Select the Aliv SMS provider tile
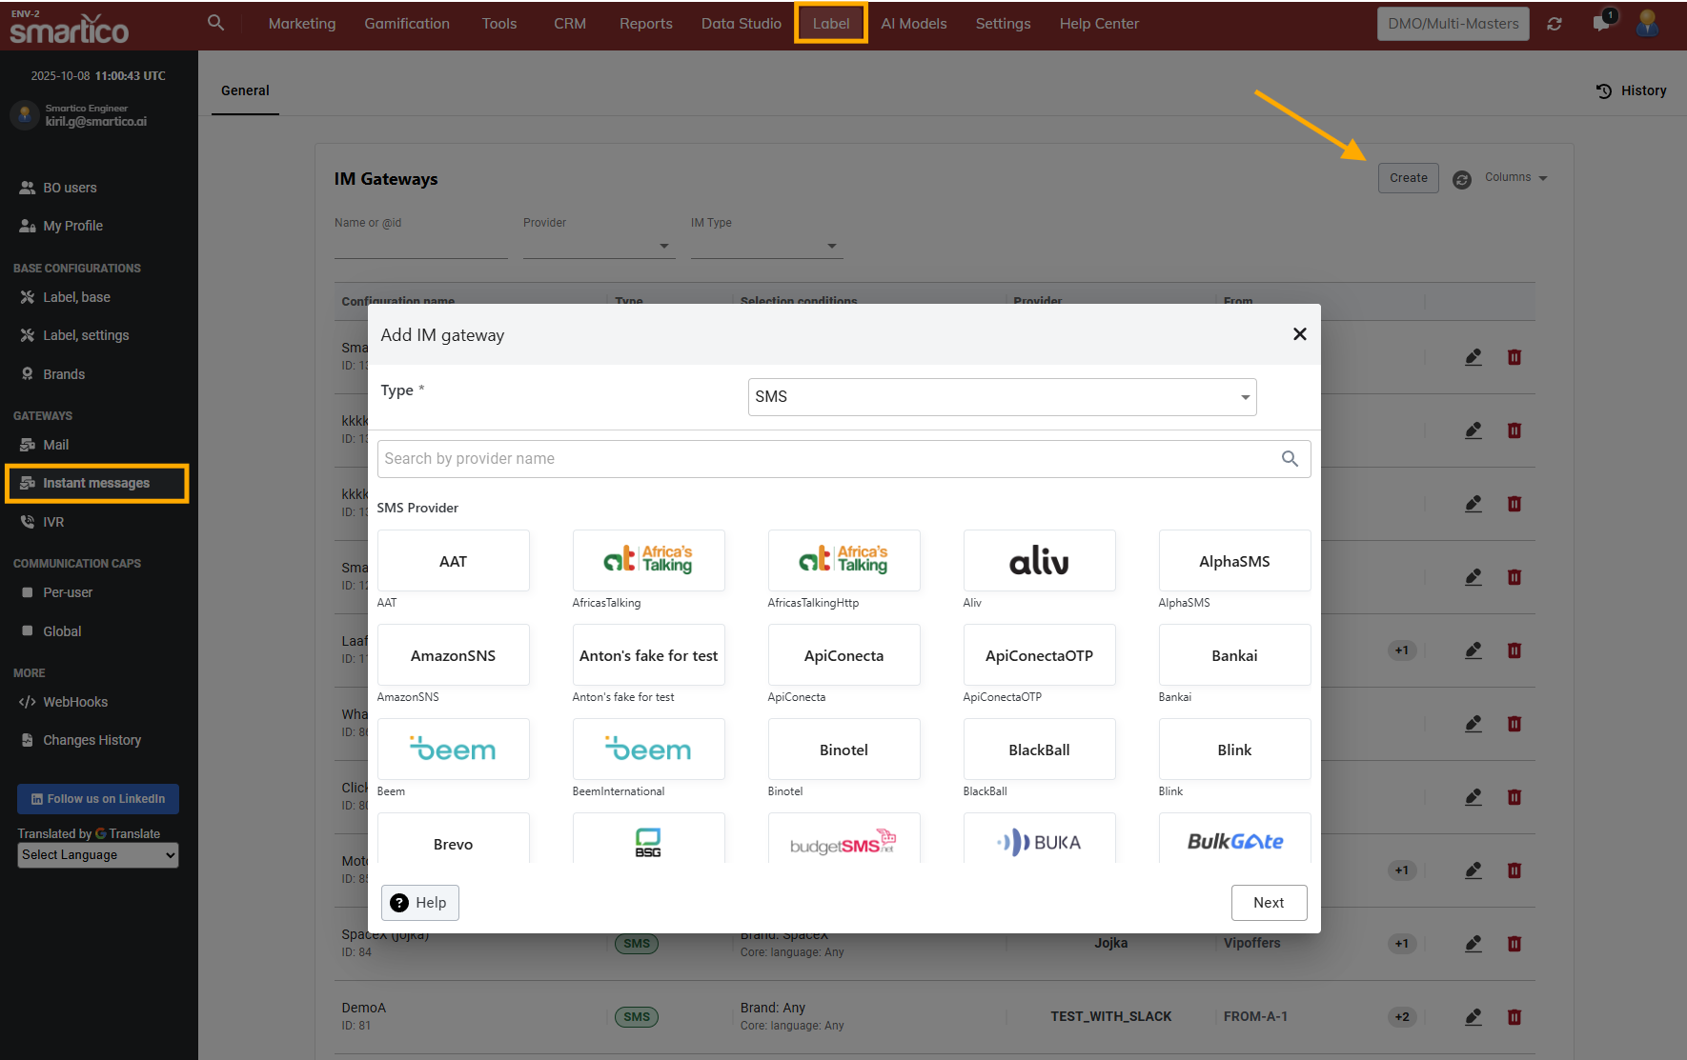Viewport: 1687px width, 1060px height. click(x=1039, y=561)
